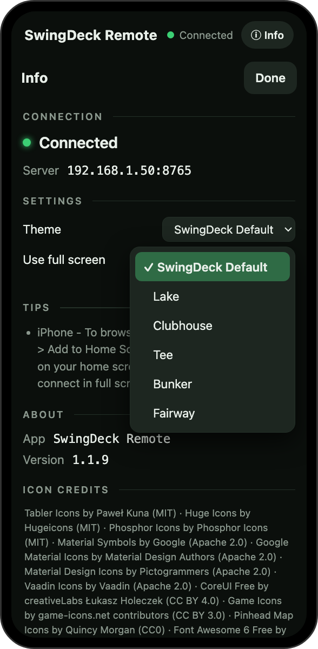Click the server address 192.168.1.50:8765
Image resolution: width=318 pixels, height=649 pixels.
point(129,171)
